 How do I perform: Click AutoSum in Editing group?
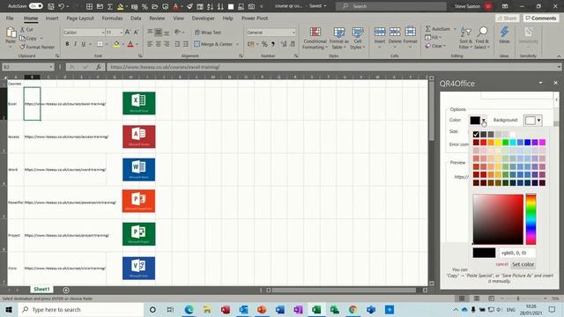tap(437, 29)
